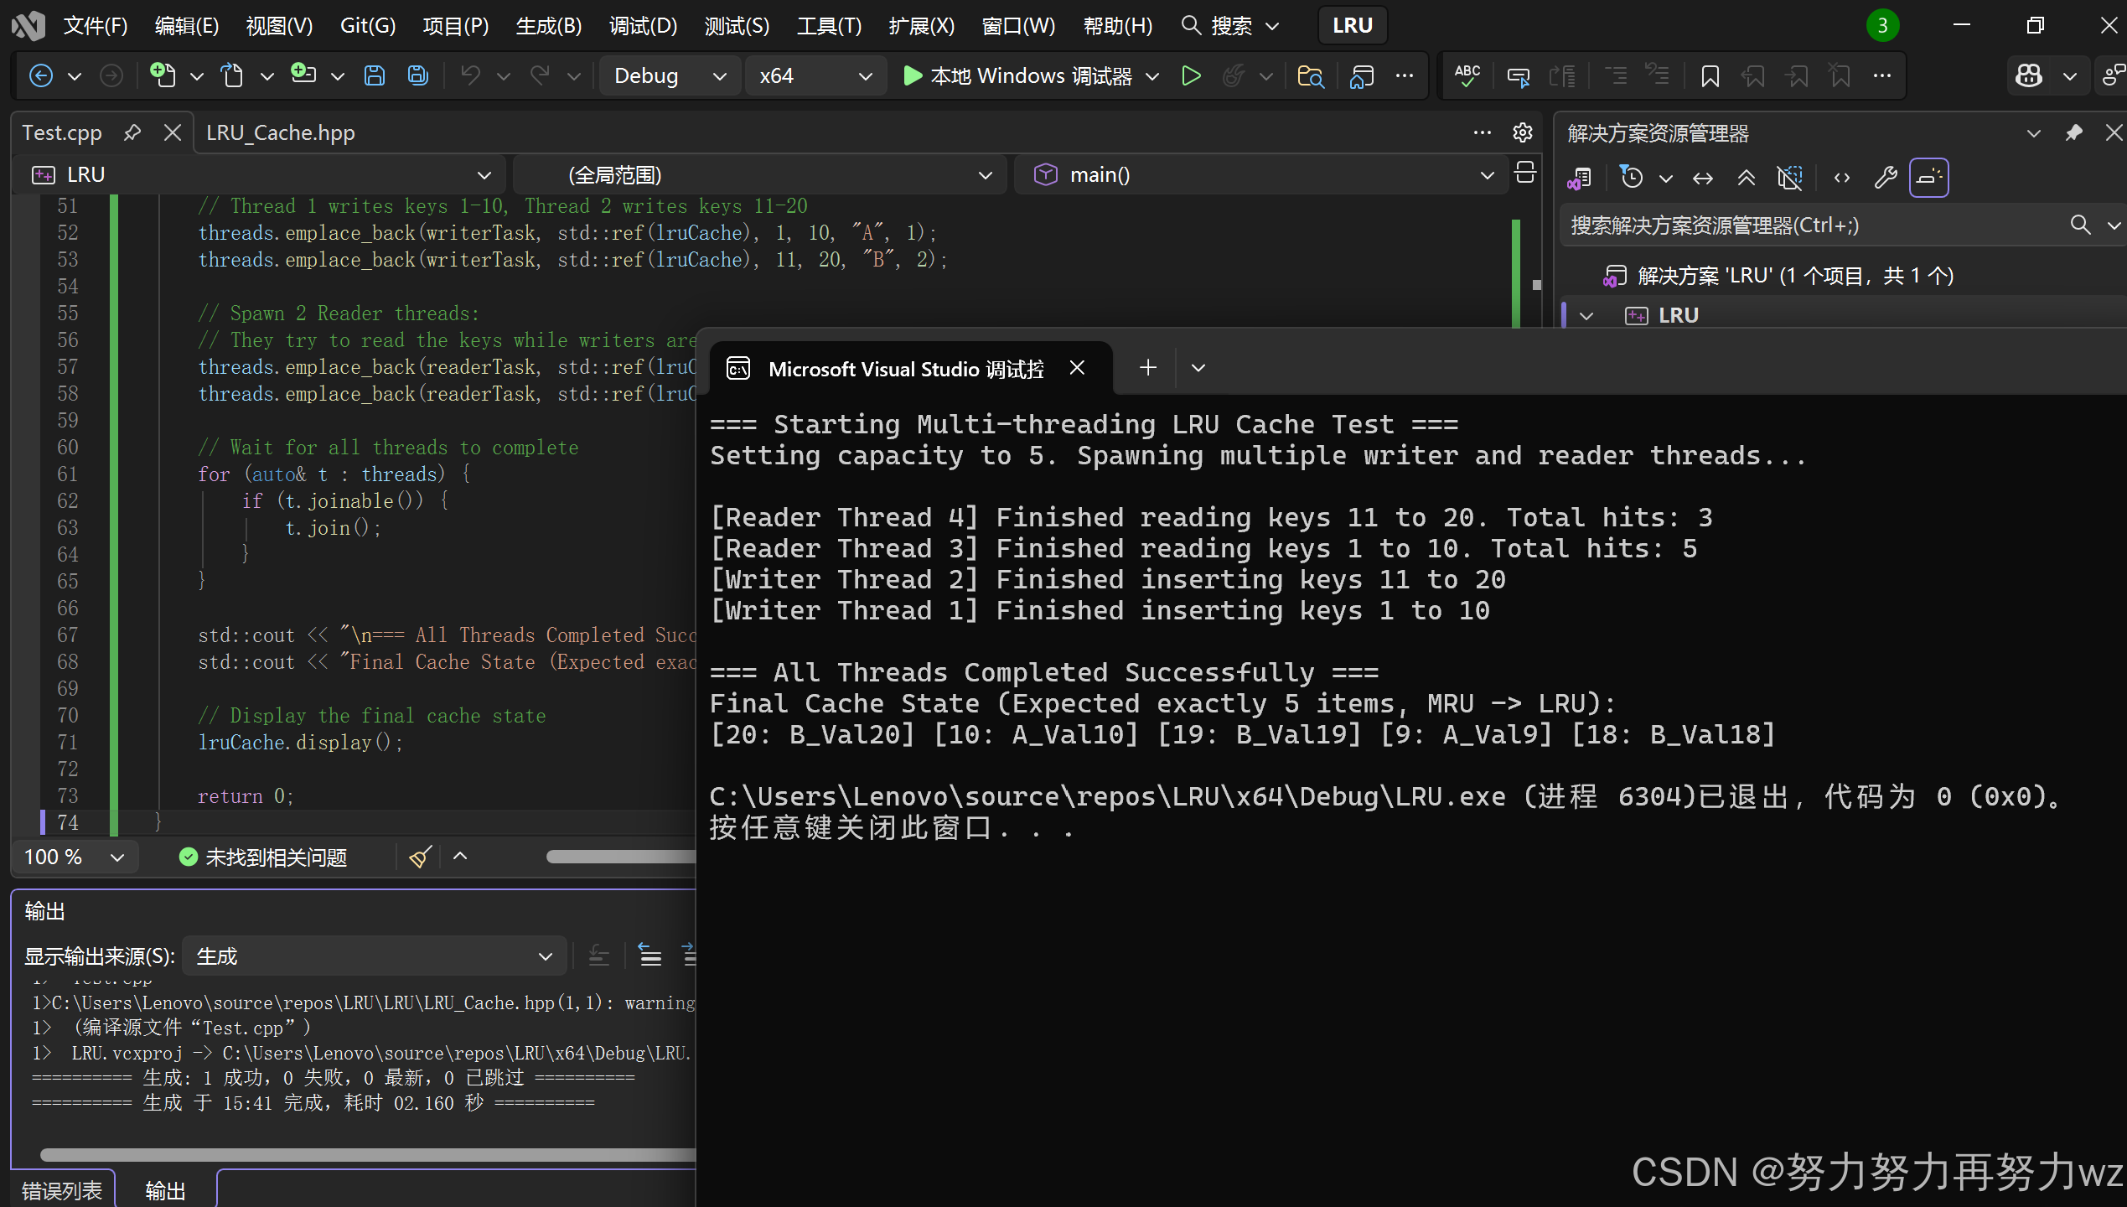Open the 错误列表 tab at bottom

pos(62,1190)
